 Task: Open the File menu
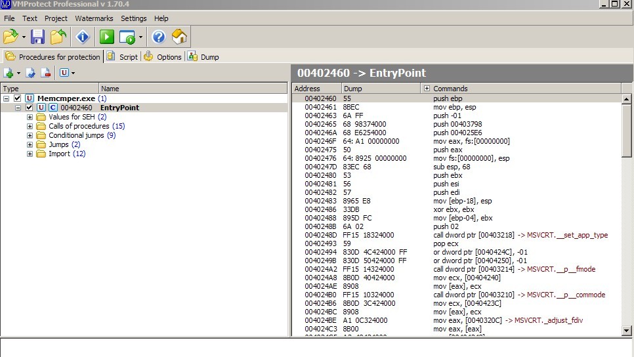click(9, 18)
